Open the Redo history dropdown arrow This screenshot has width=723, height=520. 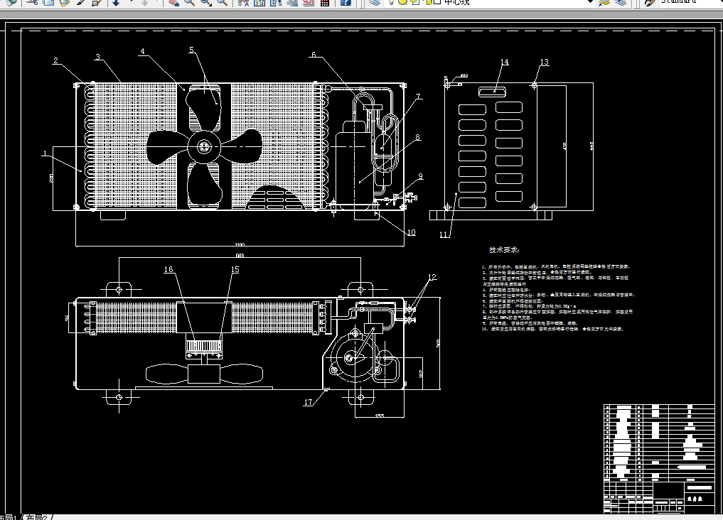(x=157, y=1)
